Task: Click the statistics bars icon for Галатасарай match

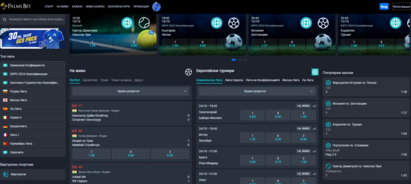Action: 314,106
